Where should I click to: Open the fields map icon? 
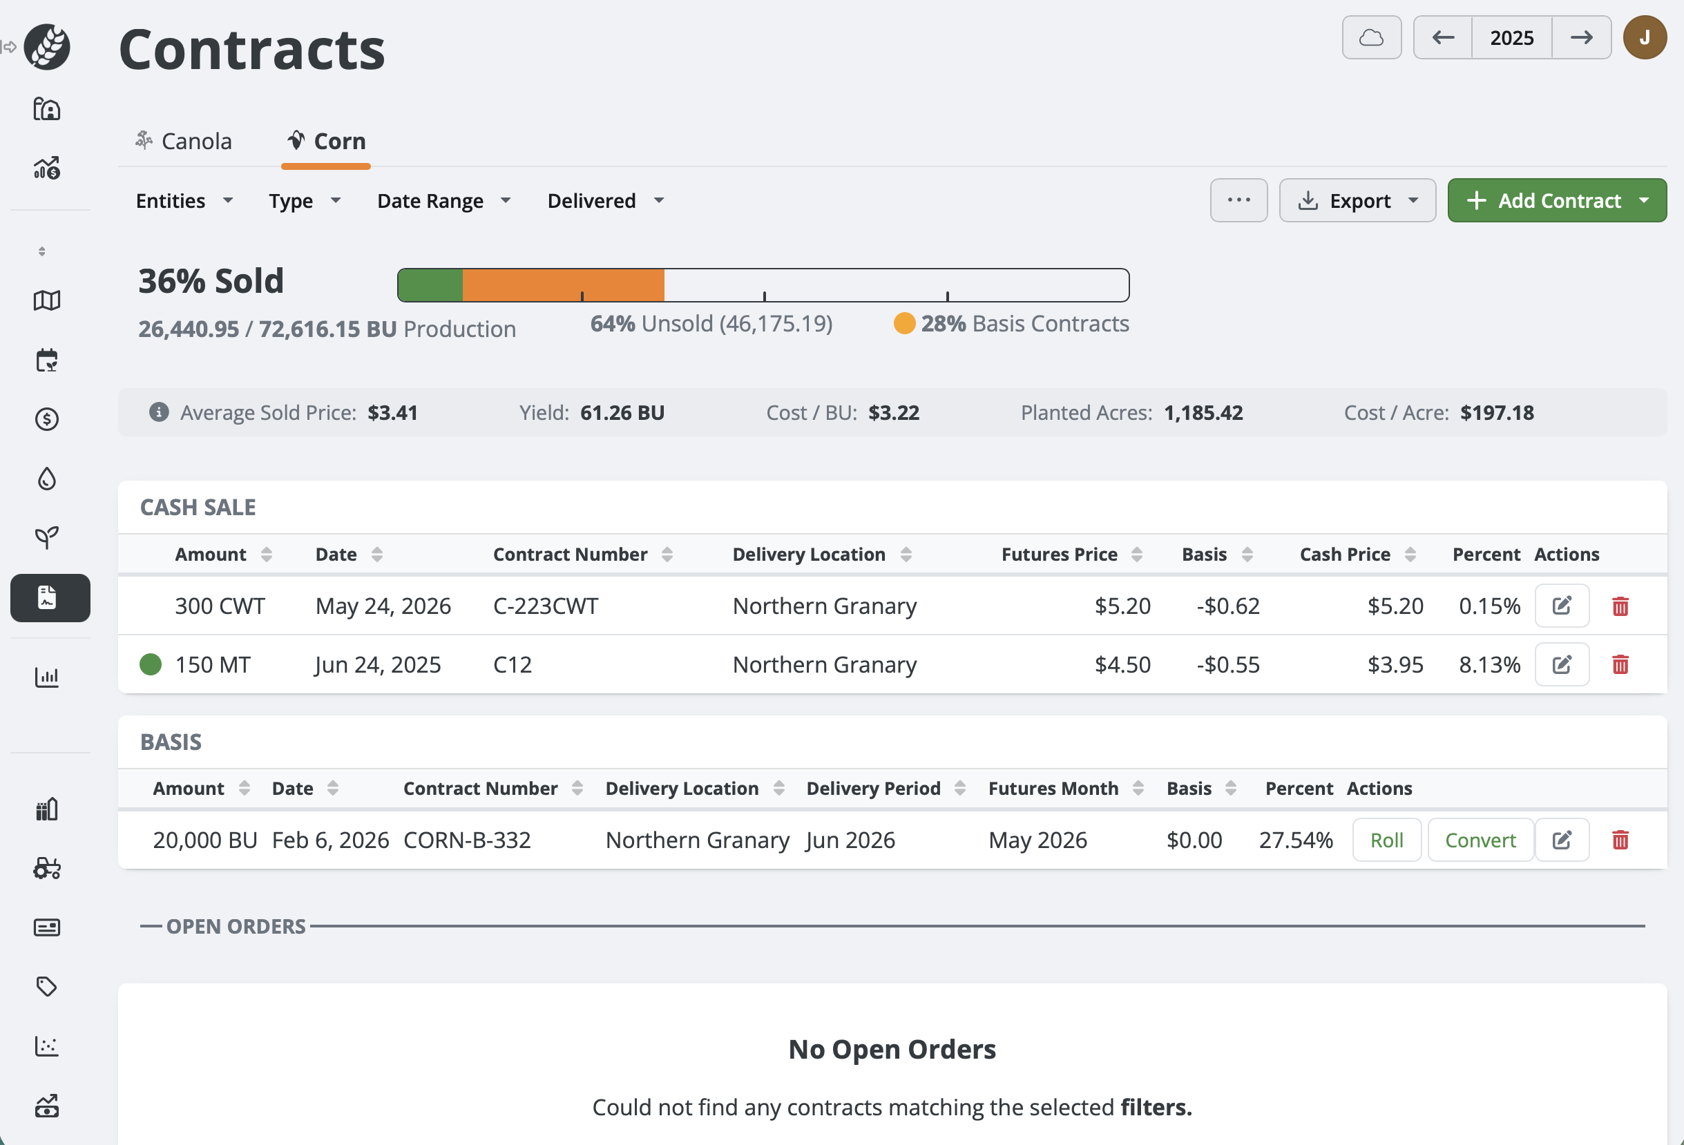coord(47,300)
